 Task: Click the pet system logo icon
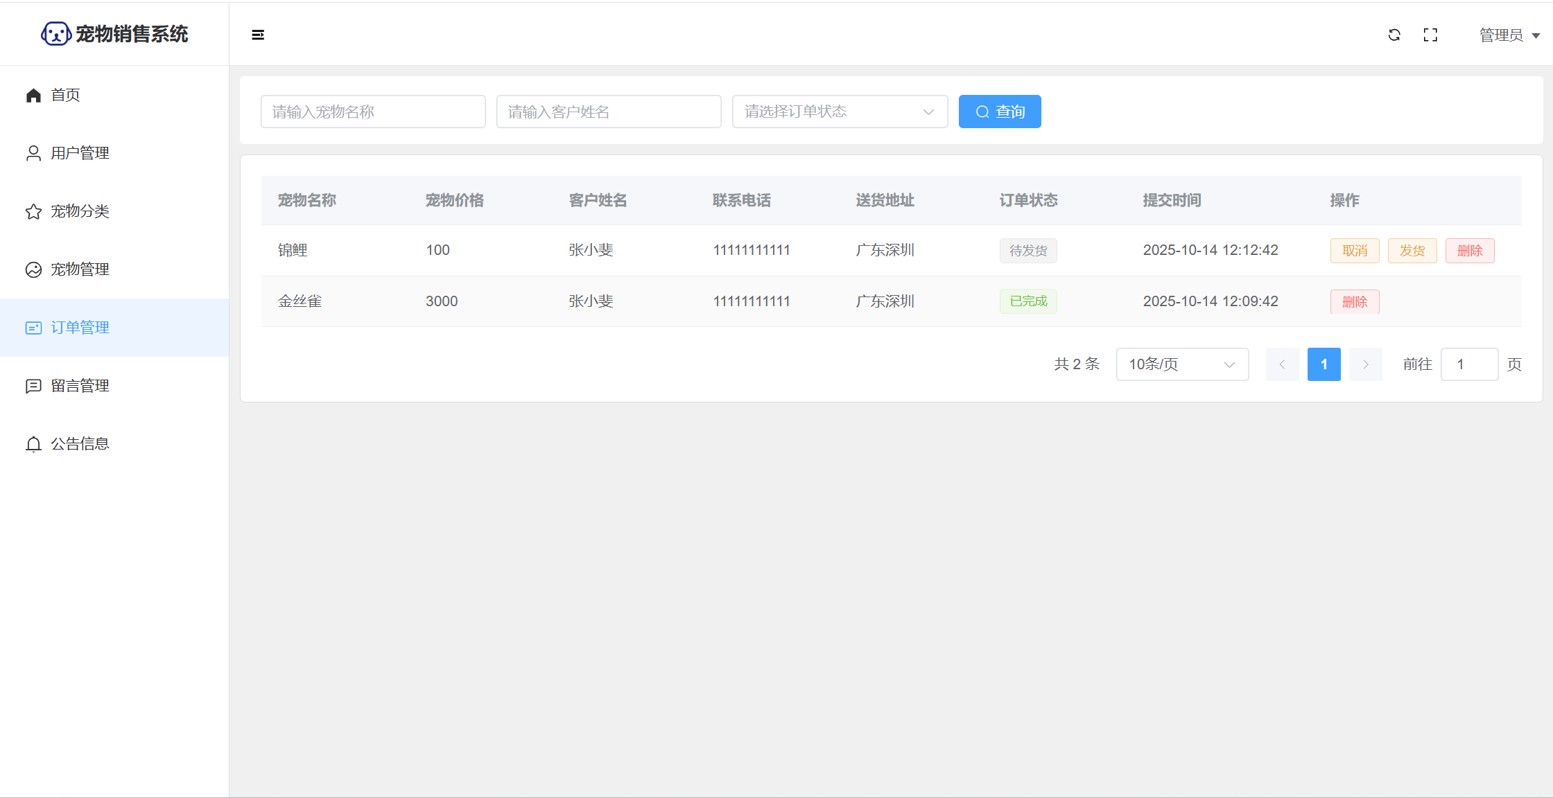coord(55,33)
